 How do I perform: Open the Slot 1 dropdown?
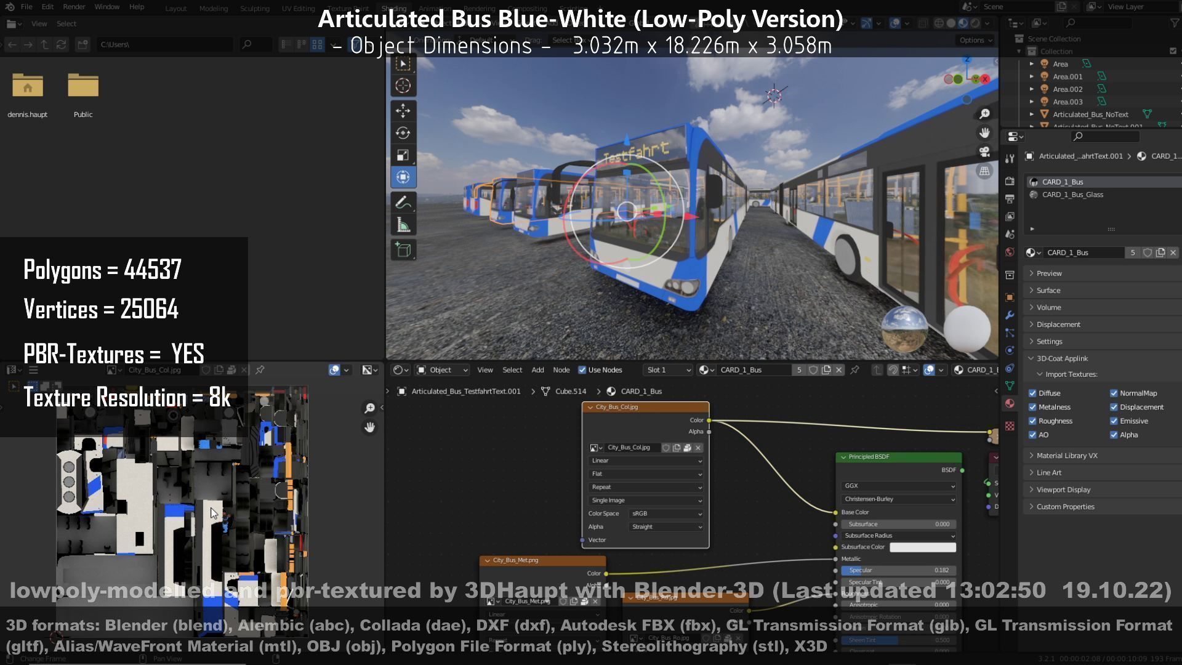[668, 370]
